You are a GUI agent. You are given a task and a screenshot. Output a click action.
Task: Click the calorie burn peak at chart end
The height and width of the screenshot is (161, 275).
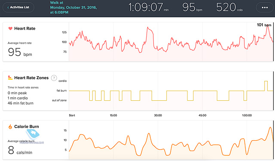270,127
